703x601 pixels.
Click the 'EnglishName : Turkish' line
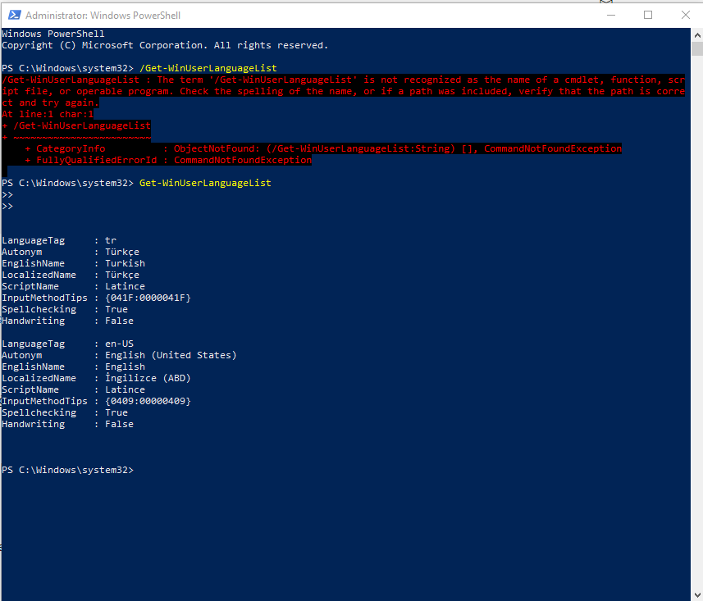(x=73, y=263)
